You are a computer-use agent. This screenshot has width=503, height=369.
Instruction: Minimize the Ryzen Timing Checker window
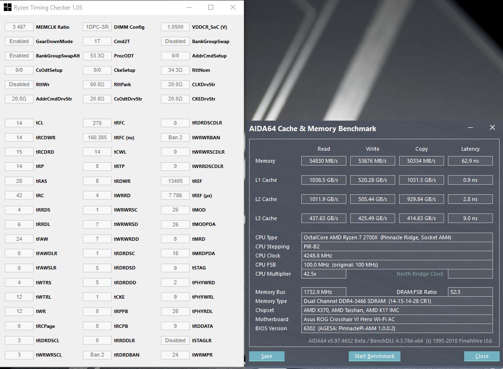(x=189, y=7)
